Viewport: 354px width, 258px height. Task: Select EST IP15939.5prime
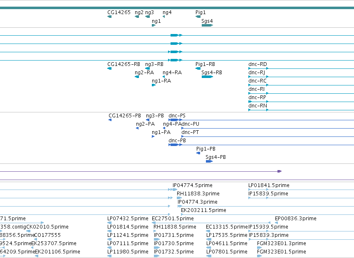point(268,227)
